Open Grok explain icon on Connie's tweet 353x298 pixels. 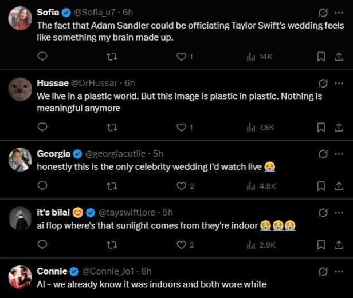[x=323, y=272]
